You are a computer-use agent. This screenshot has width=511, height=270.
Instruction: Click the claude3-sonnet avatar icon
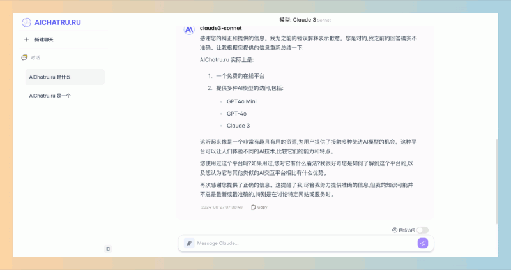[x=189, y=30]
